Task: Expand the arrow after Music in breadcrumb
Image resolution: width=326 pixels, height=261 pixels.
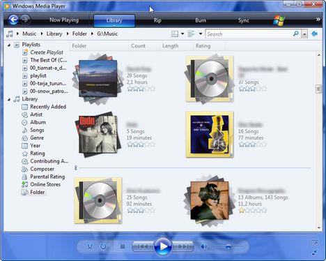Action: (18, 33)
